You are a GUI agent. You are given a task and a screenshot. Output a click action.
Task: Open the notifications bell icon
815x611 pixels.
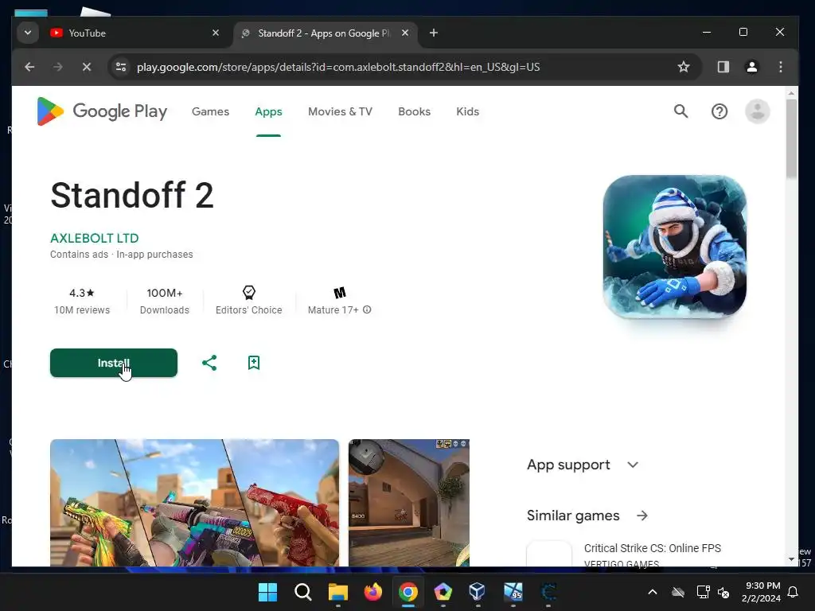[793, 592]
